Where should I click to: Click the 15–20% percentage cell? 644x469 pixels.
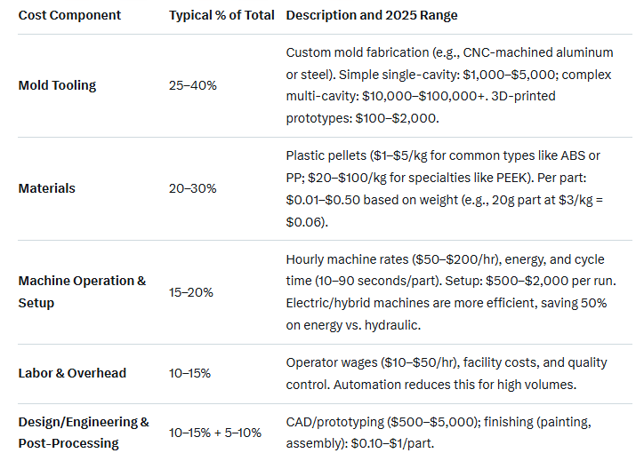(x=192, y=291)
